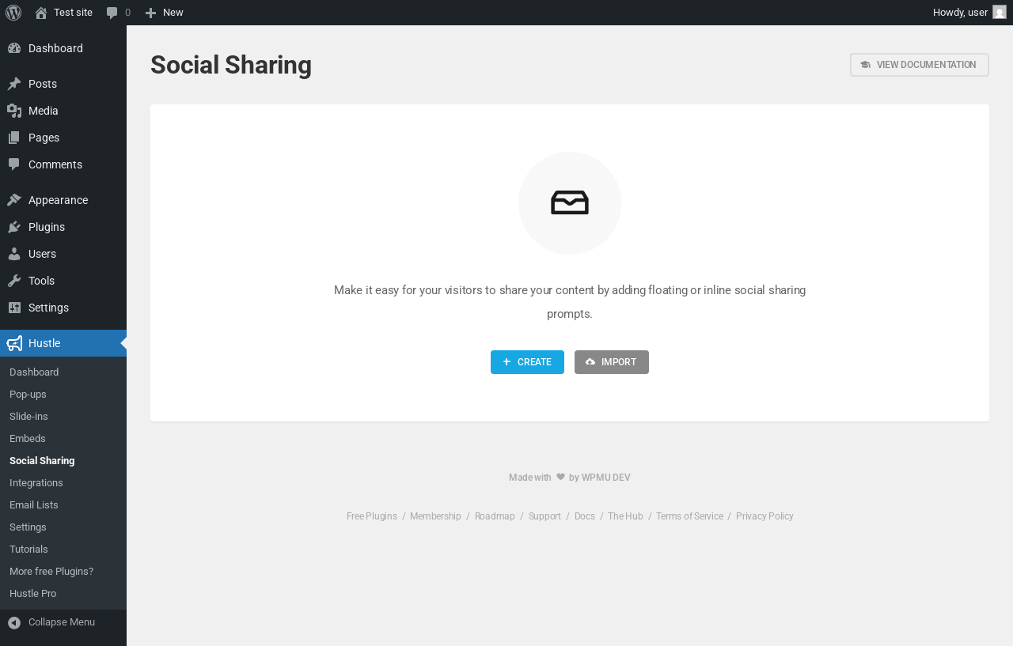Viewport: 1013px width, 646px height.
Task: Open the Docs footer link
Action: click(585, 516)
